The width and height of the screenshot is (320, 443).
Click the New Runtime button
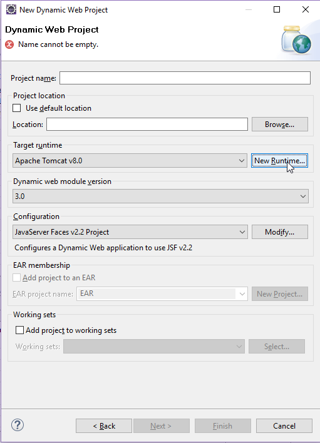click(x=279, y=160)
